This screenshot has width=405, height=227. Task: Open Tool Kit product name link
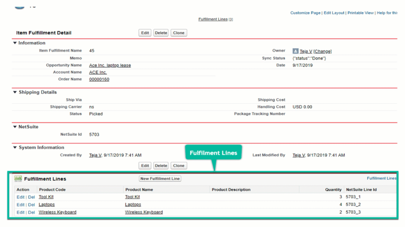coord(133,197)
